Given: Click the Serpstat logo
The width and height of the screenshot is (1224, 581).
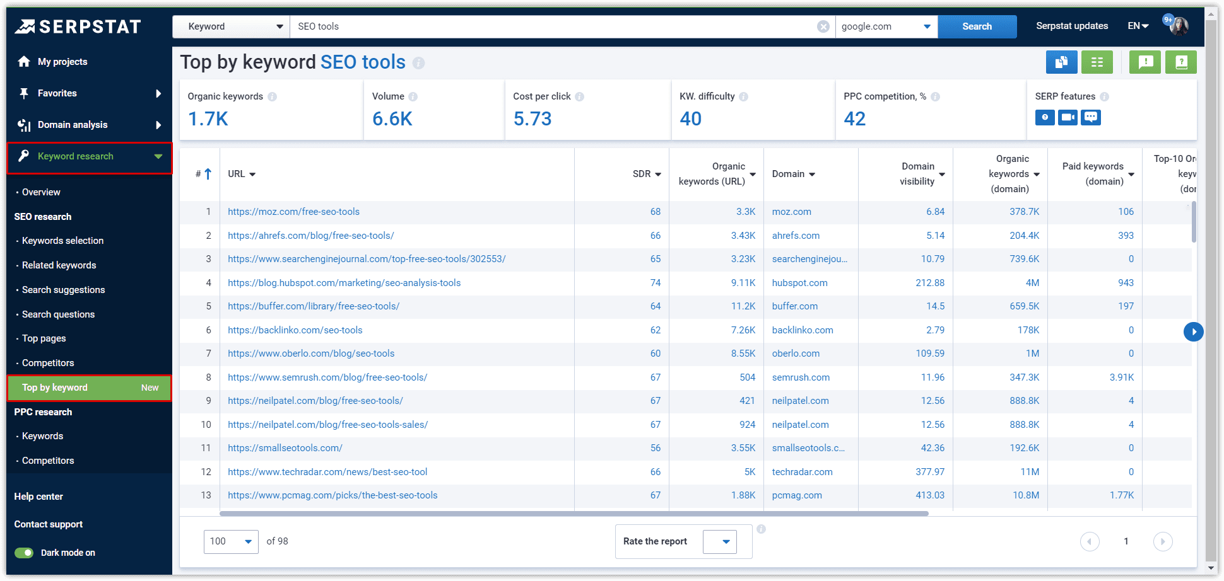Looking at the screenshot, I should [x=78, y=26].
